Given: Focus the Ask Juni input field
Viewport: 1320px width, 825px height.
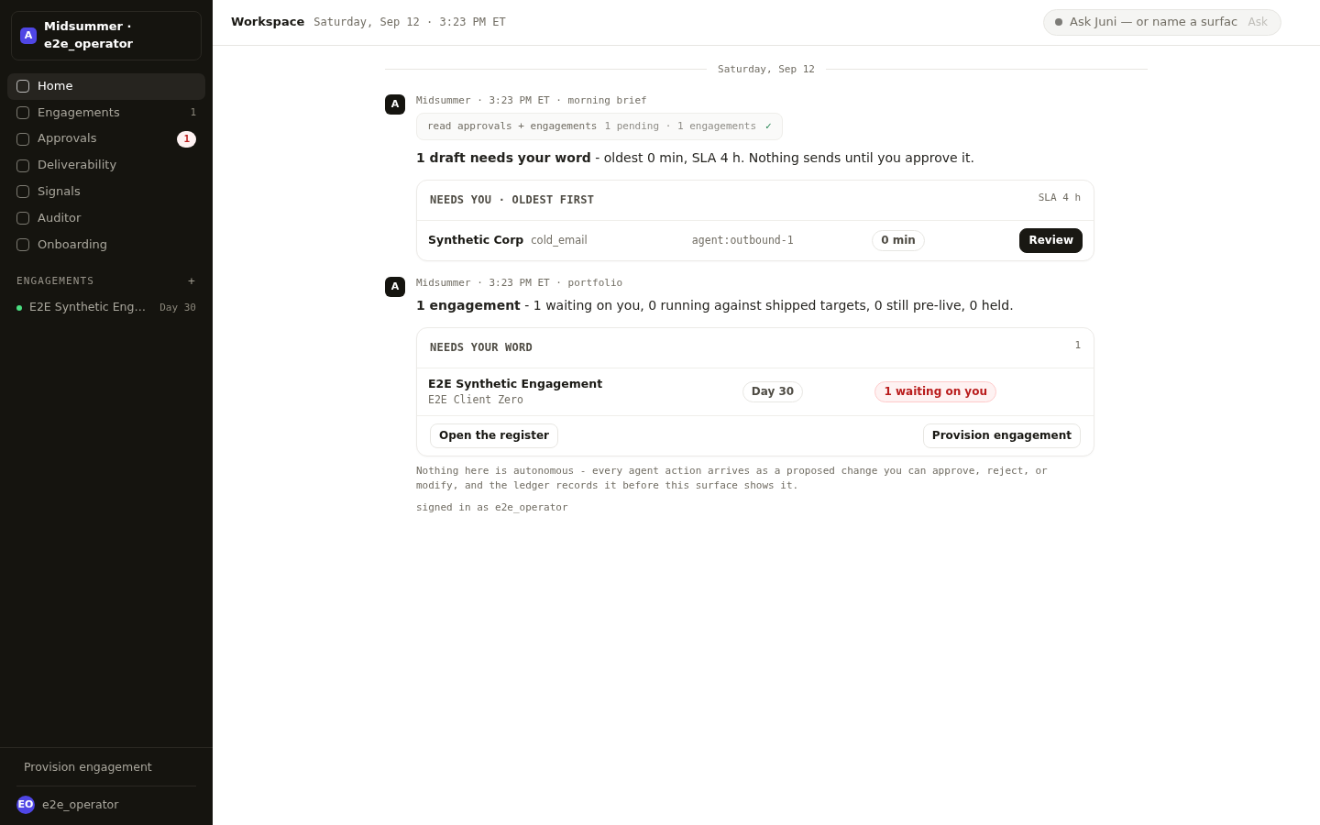Looking at the screenshot, I should tap(1153, 22).
